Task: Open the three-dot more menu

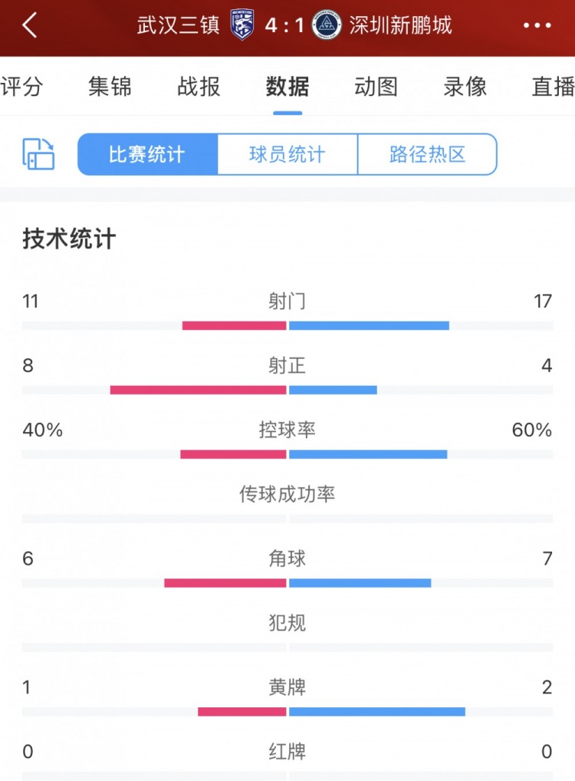Action: [x=537, y=25]
